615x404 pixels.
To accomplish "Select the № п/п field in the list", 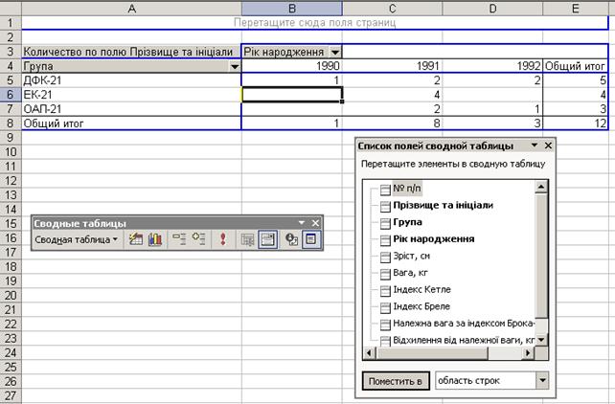I will pos(407,189).
